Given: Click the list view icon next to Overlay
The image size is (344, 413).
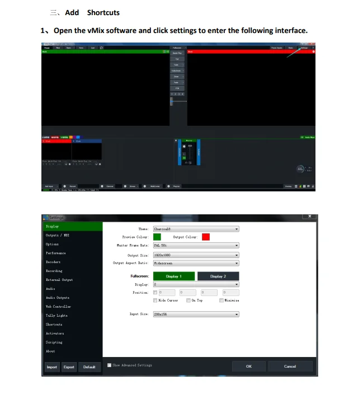Looking at the screenshot, I should click(x=296, y=186).
